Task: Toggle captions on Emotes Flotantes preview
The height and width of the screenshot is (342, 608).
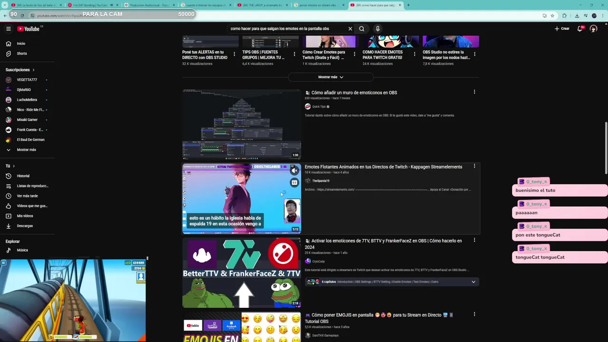Action: tap(294, 182)
